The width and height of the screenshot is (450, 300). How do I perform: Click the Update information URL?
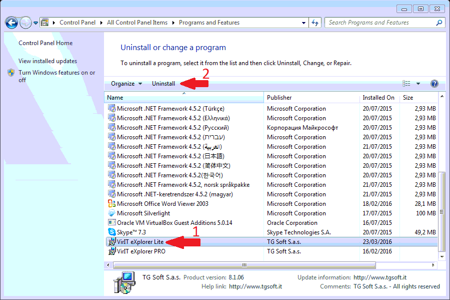click(x=380, y=277)
